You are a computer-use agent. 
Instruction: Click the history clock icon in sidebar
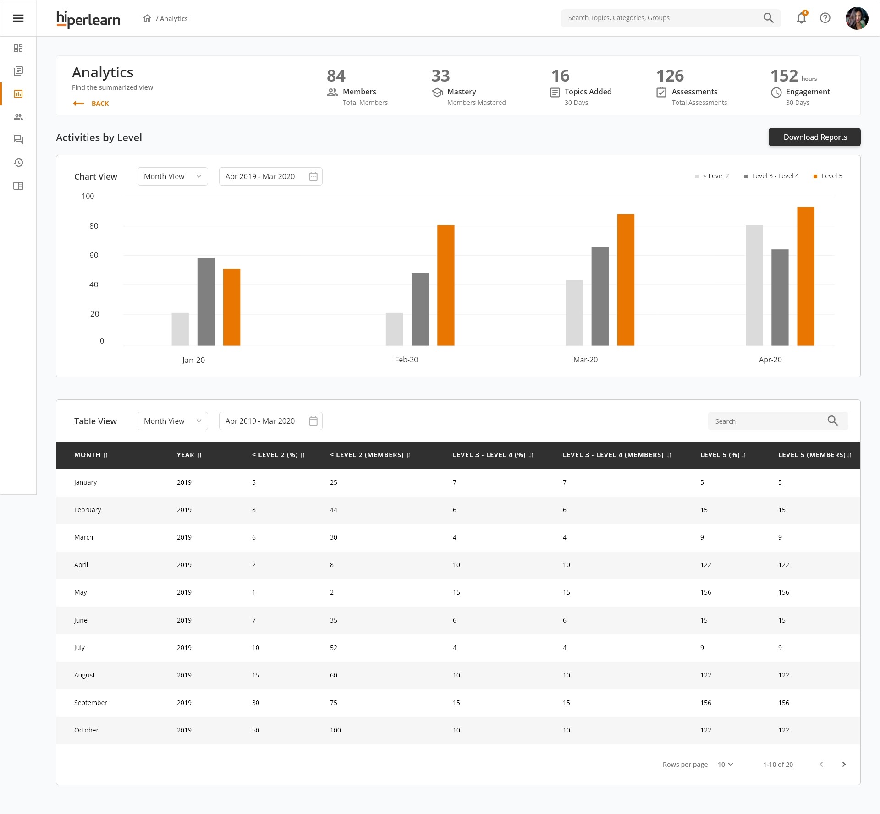18,163
